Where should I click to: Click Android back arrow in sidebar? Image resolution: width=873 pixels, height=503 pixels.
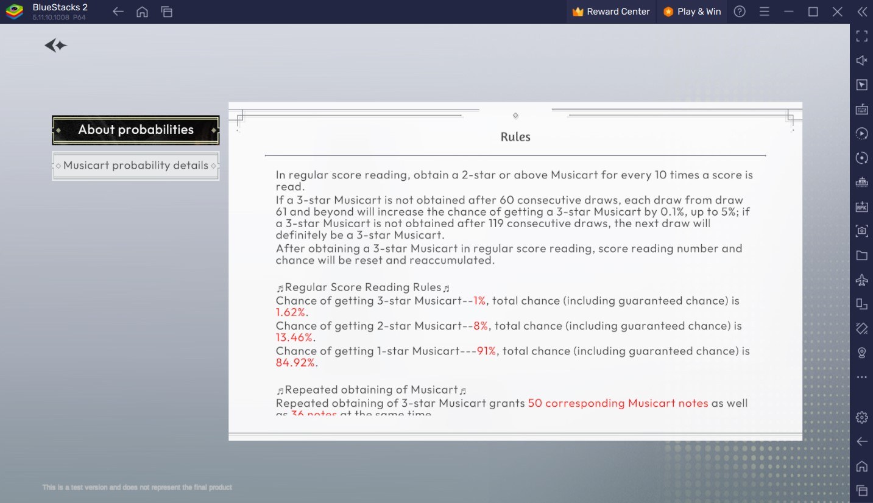click(x=861, y=441)
